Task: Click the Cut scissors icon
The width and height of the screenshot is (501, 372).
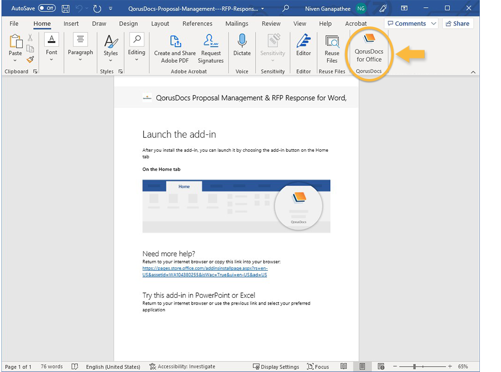Action: 30,38
